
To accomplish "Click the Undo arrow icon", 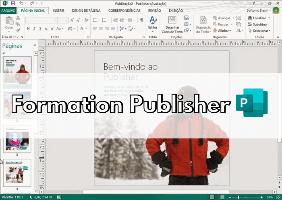I will (x=21, y=3).
